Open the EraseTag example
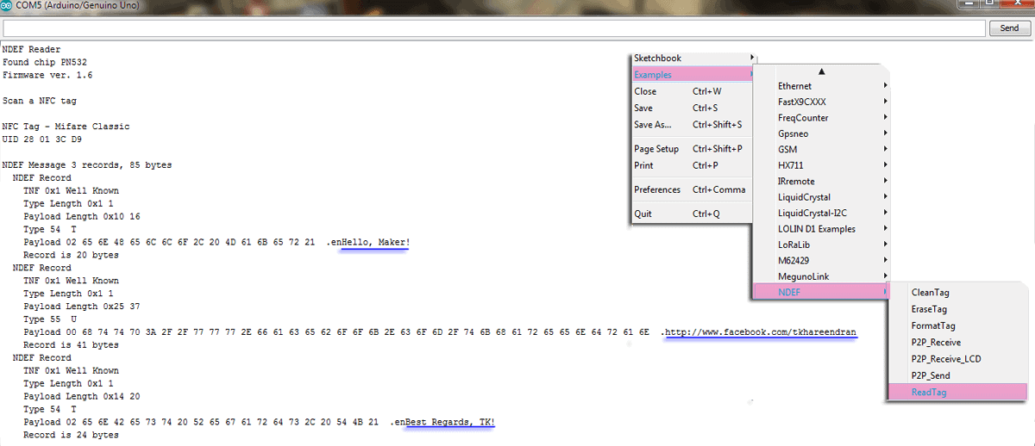This screenshot has width=1035, height=446. [957, 309]
